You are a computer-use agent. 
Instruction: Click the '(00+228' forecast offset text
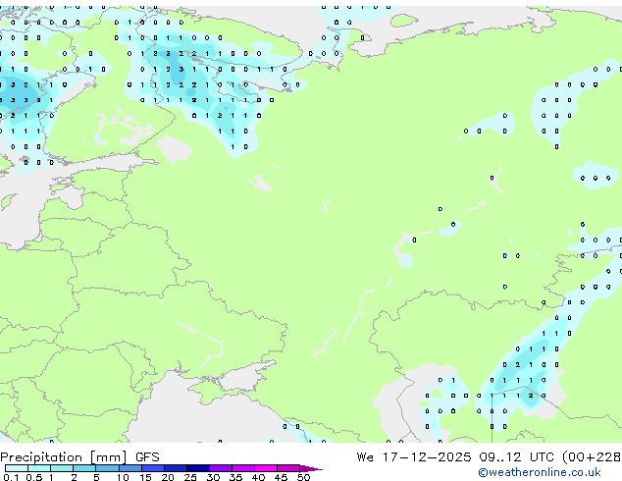tap(591, 457)
